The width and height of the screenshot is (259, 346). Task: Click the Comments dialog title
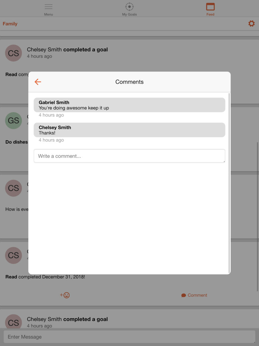pos(129,82)
